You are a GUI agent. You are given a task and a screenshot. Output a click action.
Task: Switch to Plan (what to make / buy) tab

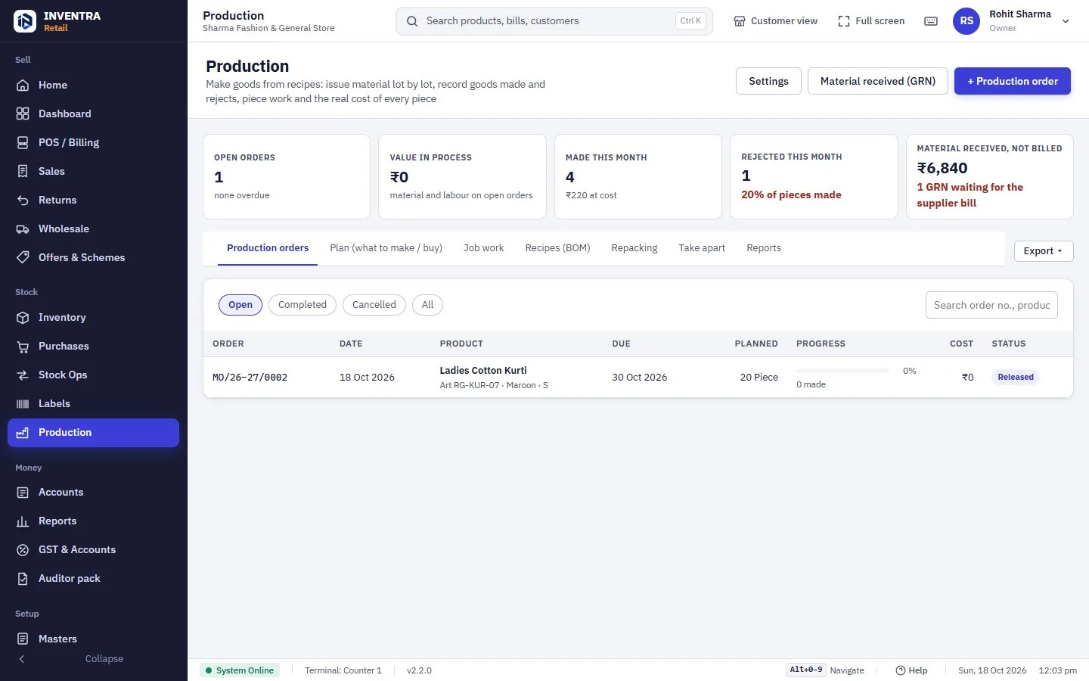pos(386,248)
